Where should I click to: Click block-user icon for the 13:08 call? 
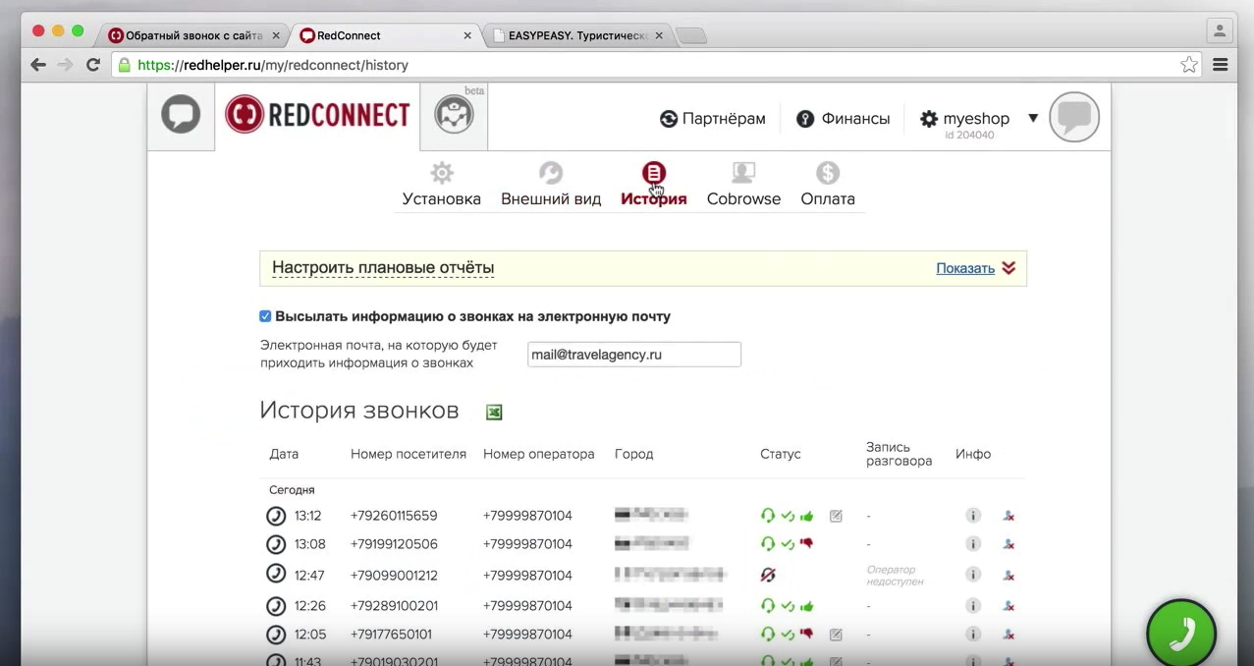(x=1009, y=544)
